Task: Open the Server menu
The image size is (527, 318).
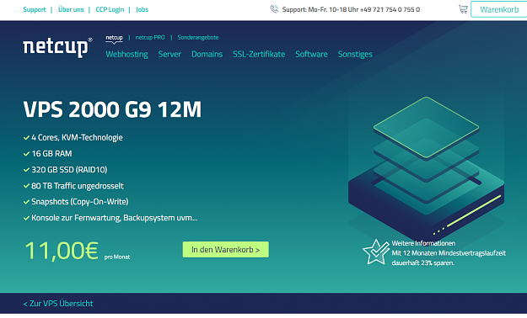Action: (169, 55)
